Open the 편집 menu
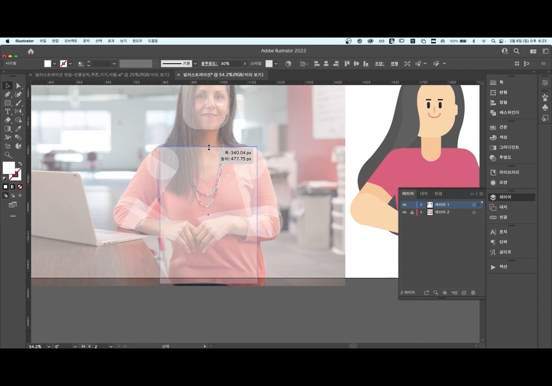The image size is (552, 386). tap(55, 41)
